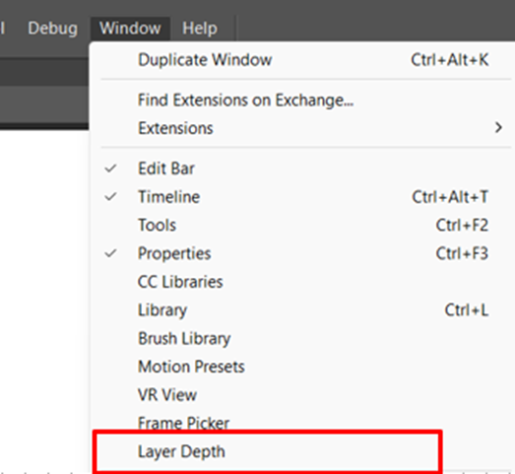Open the Extensions submenu

(x=306, y=128)
